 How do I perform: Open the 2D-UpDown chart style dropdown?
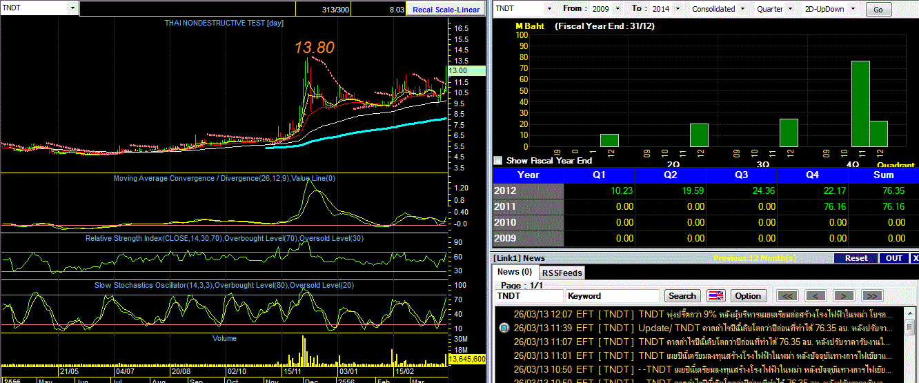click(x=853, y=9)
